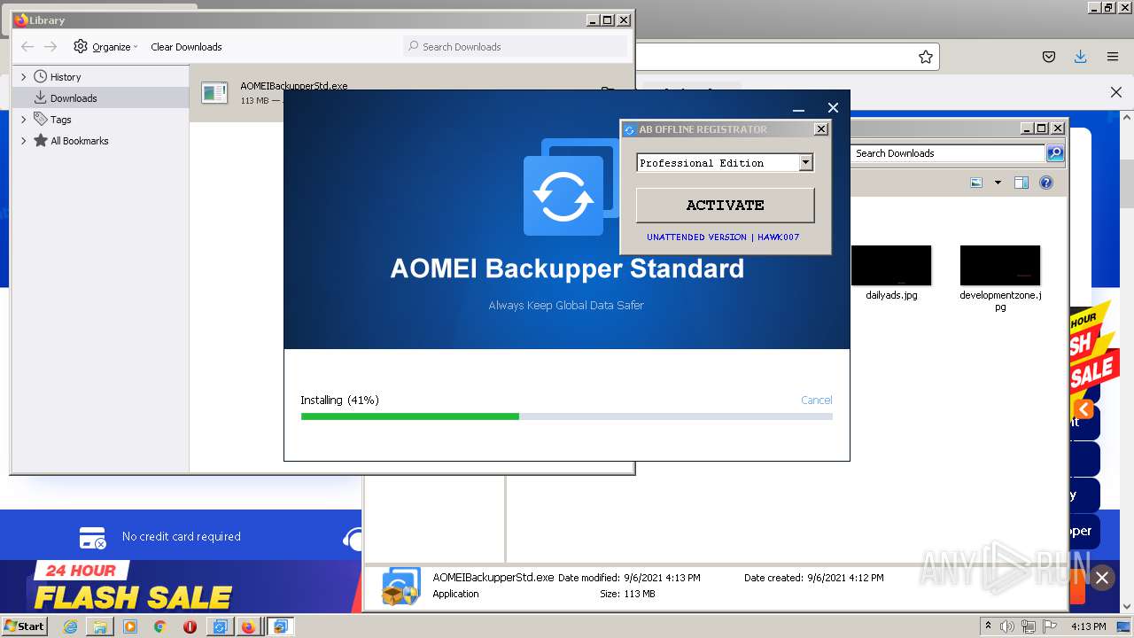Select AOMEIBackupperStd.exe download entry in Library
Image resolution: width=1134 pixels, height=638 pixels.
coord(412,92)
